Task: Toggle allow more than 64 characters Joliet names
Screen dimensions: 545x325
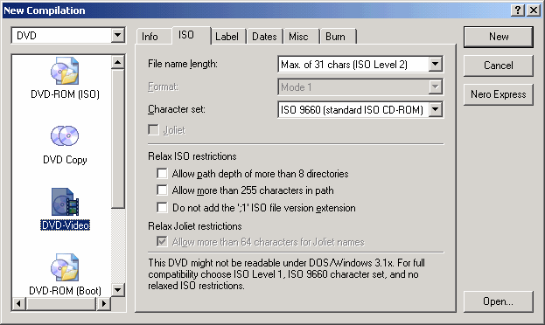Action: (x=162, y=241)
